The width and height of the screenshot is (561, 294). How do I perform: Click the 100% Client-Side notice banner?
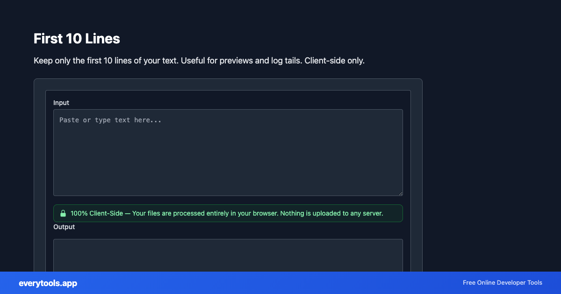point(228,213)
